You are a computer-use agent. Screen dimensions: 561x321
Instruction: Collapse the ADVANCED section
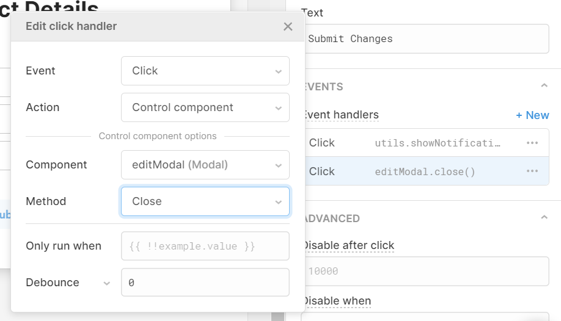tap(544, 218)
